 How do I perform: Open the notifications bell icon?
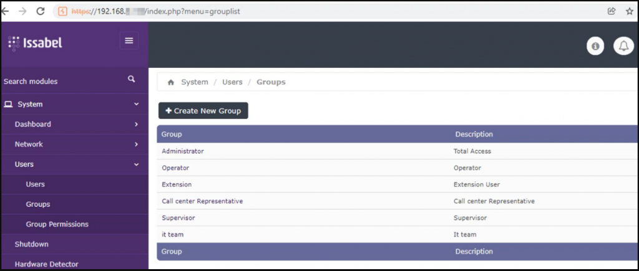pyautogui.click(x=623, y=46)
